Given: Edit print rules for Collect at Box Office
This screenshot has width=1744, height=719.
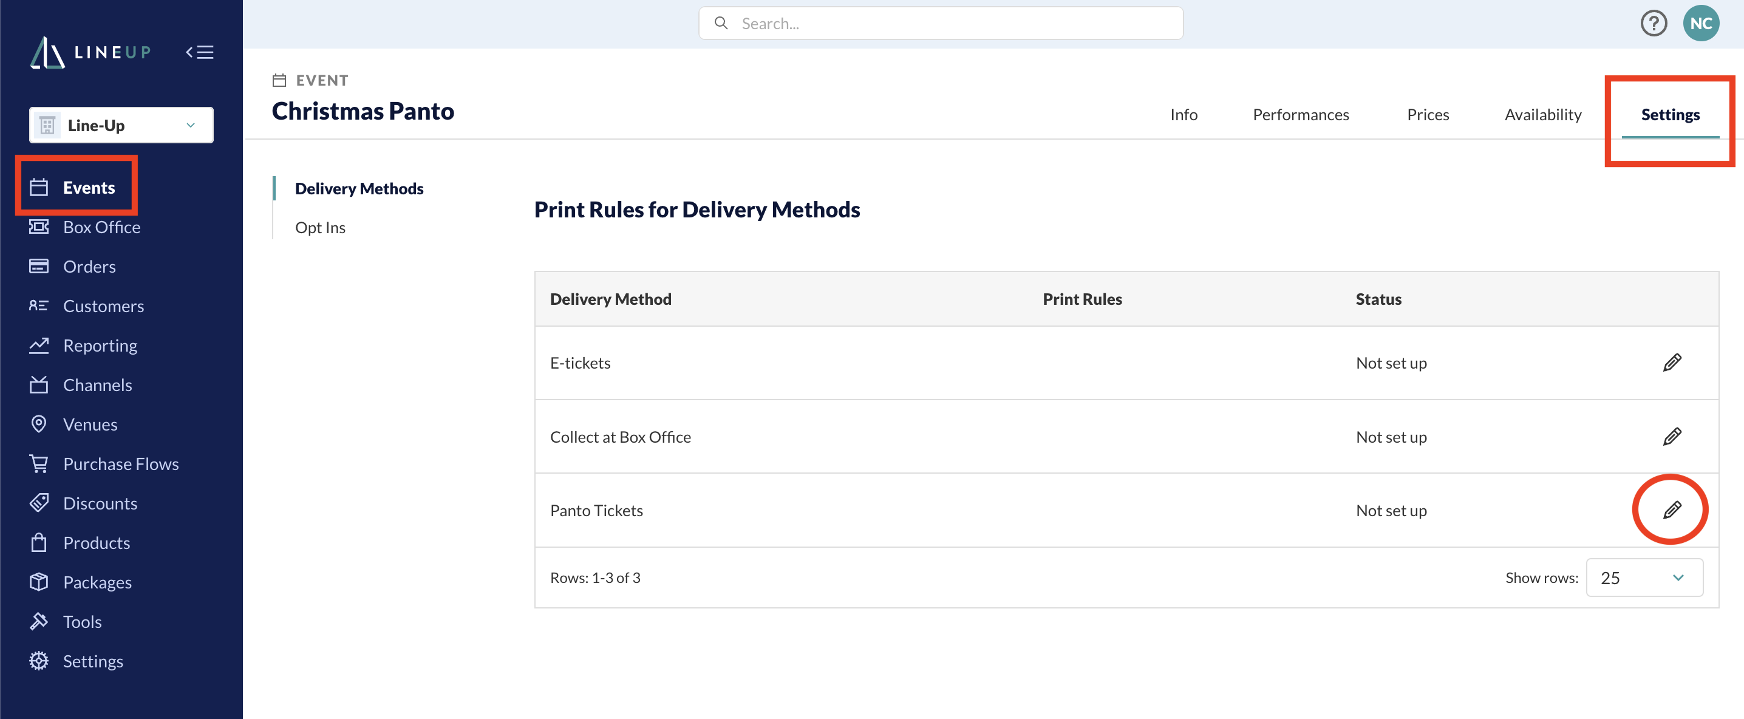Looking at the screenshot, I should pyautogui.click(x=1672, y=437).
